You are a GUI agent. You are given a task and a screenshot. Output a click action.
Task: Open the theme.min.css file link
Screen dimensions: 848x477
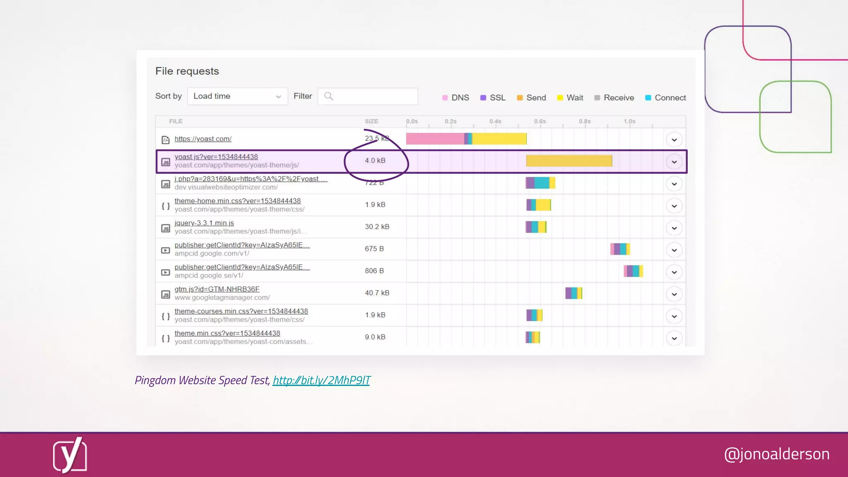(x=227, y=333)
